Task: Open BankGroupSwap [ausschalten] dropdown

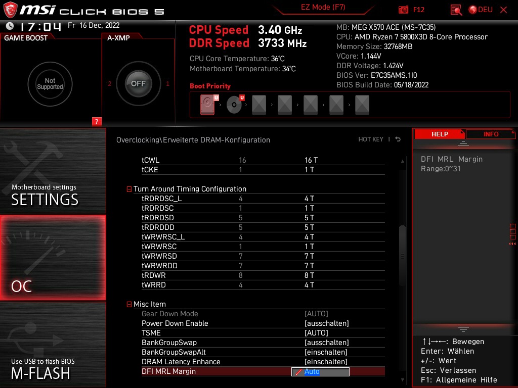Action: pyautogui.click(x=327, y=343)
